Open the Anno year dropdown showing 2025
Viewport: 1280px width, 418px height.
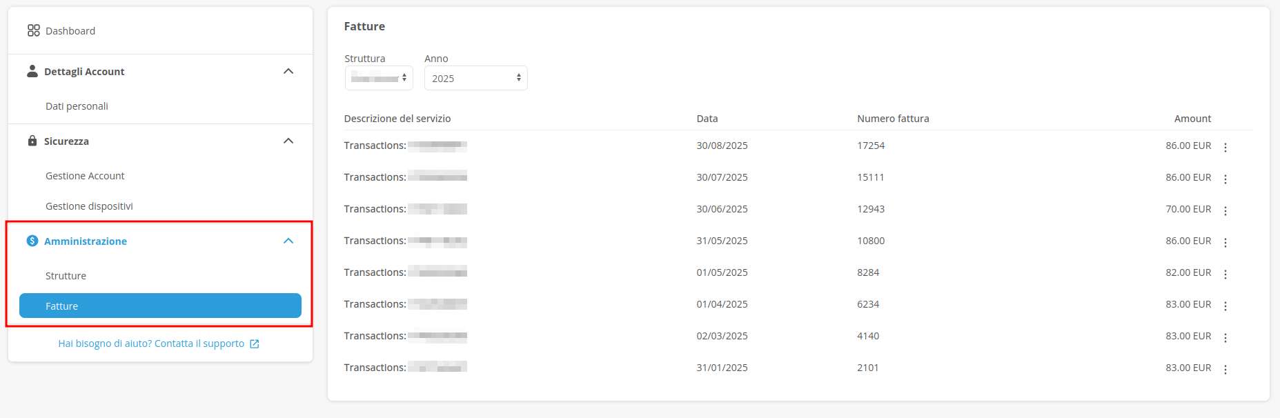coord(475,78)
